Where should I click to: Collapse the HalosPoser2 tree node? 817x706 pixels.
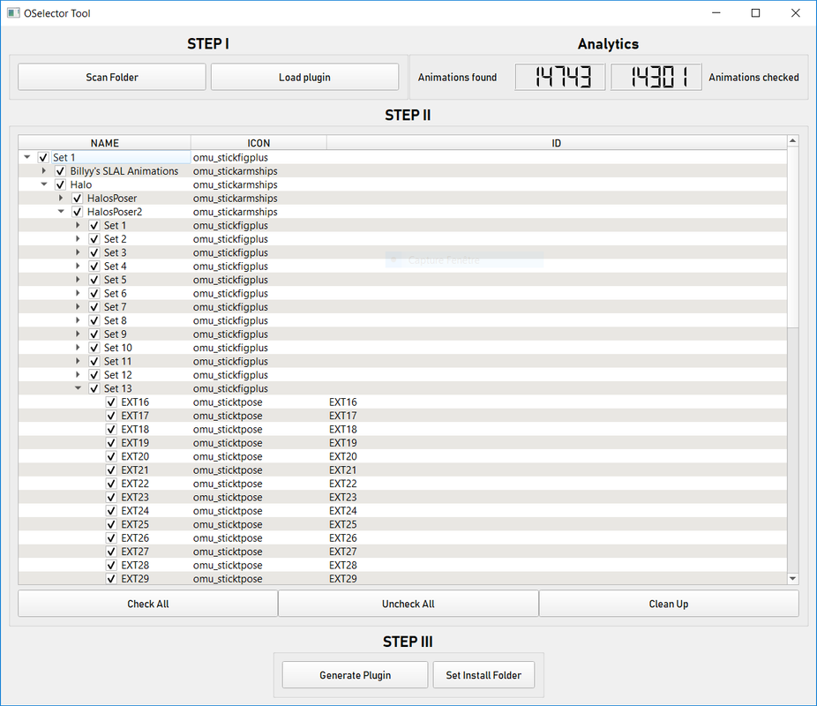coord(60,211)
